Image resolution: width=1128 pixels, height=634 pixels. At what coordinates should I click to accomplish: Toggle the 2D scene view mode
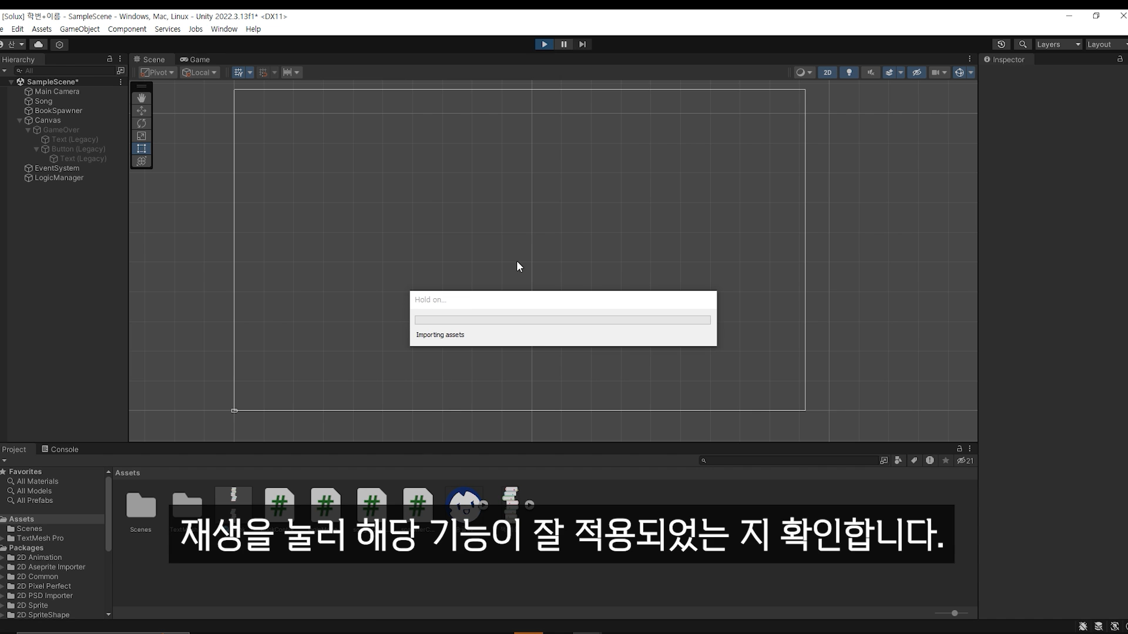(827, 73)
